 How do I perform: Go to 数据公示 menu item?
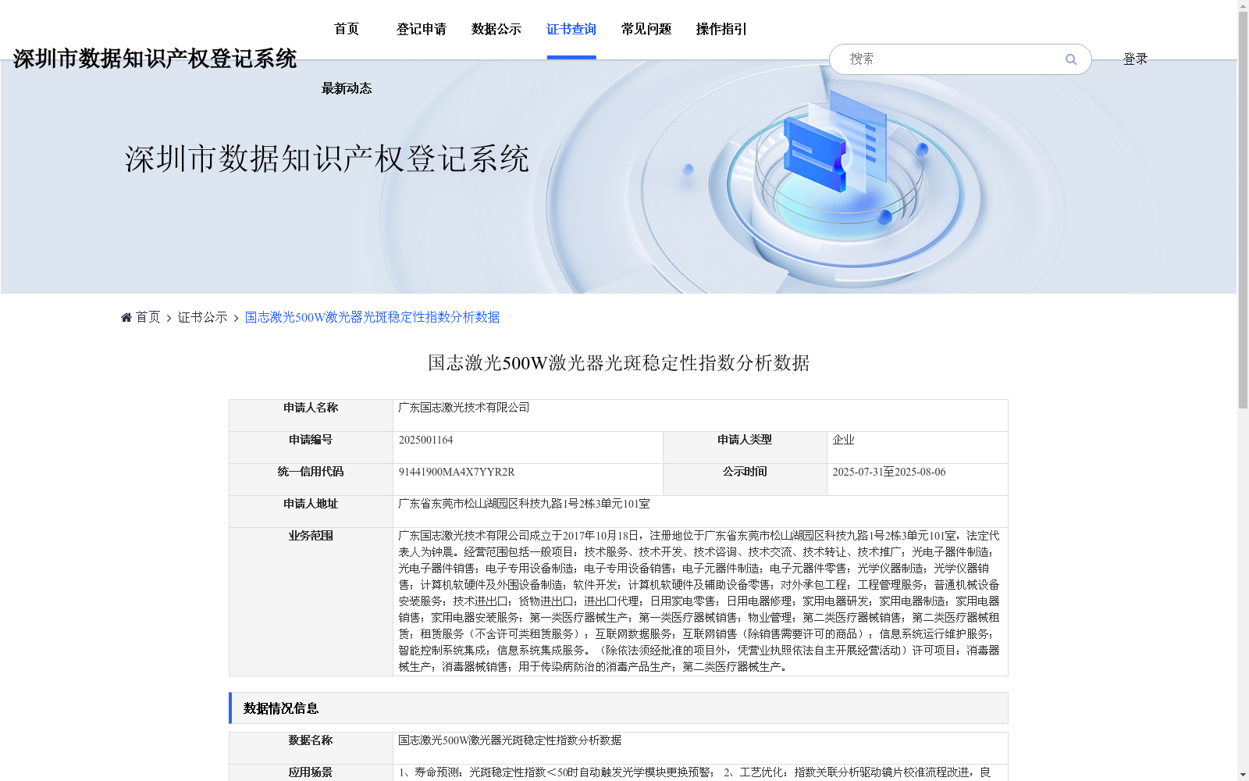coord(496,29)
